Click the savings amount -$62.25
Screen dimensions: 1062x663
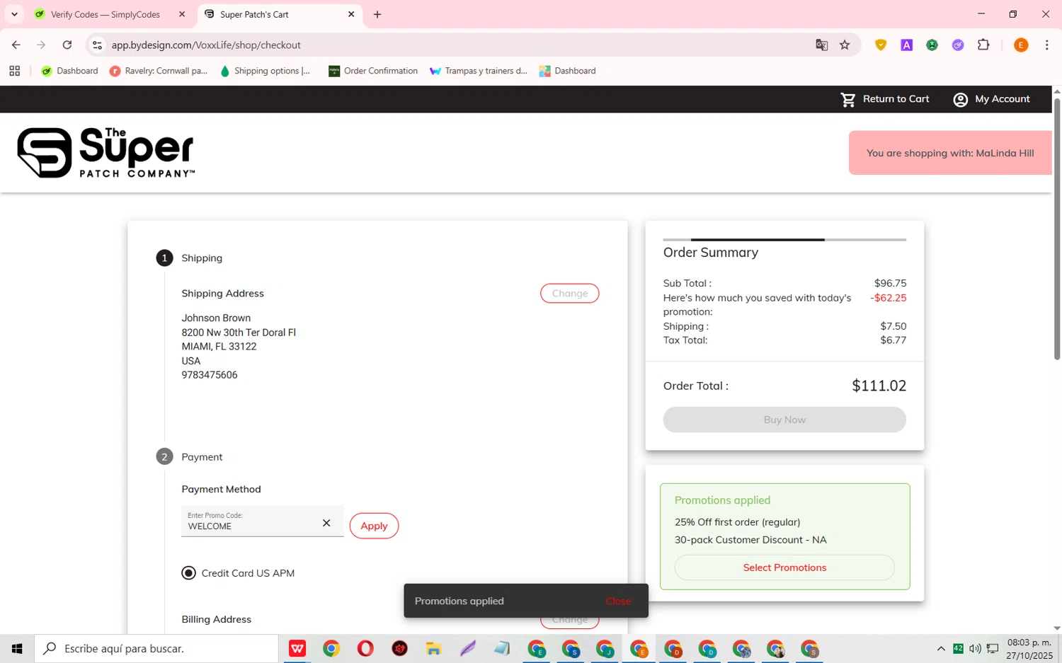tap(889, 298)
